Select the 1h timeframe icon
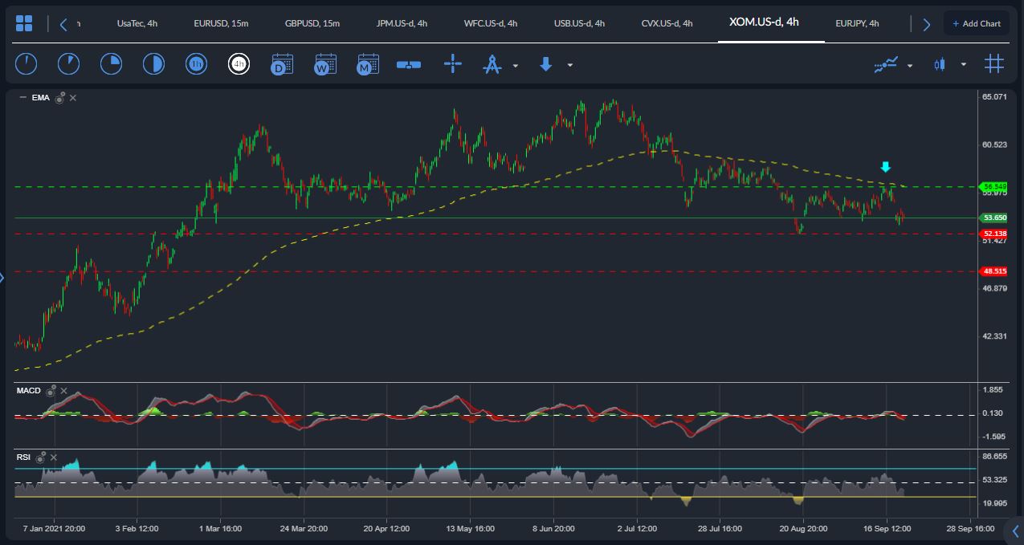1024x545 pixels. point(196,64)
